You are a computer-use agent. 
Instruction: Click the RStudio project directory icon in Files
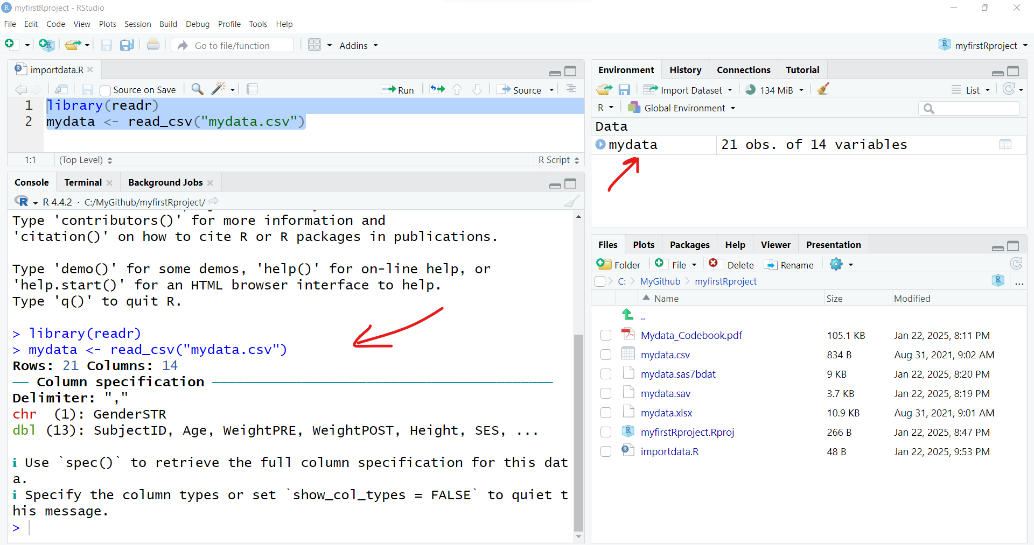tap(998, 280)
